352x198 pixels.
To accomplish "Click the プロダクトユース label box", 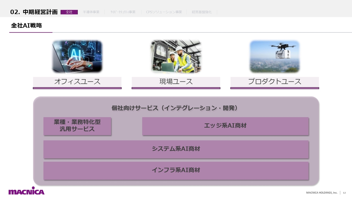I will tap(274, 82).
